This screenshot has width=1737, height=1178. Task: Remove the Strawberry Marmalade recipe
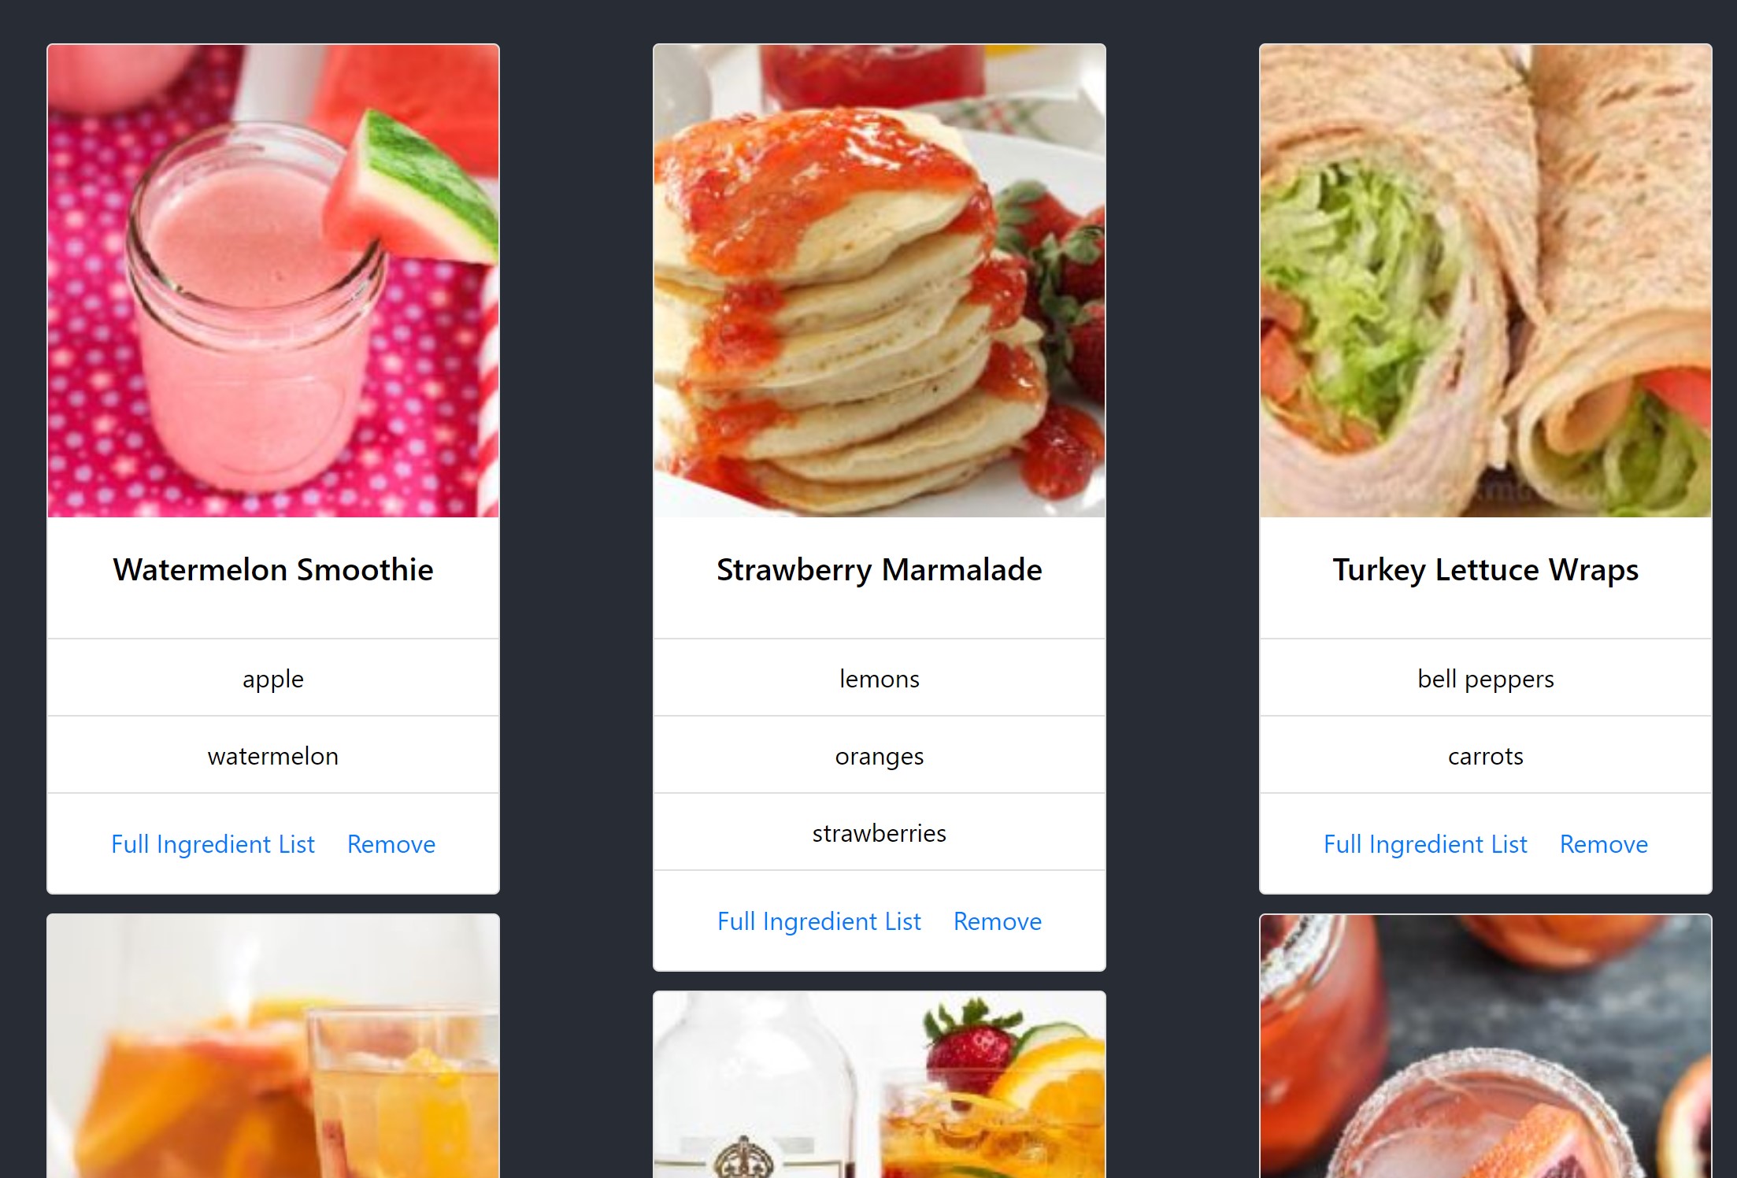point(998,921)
